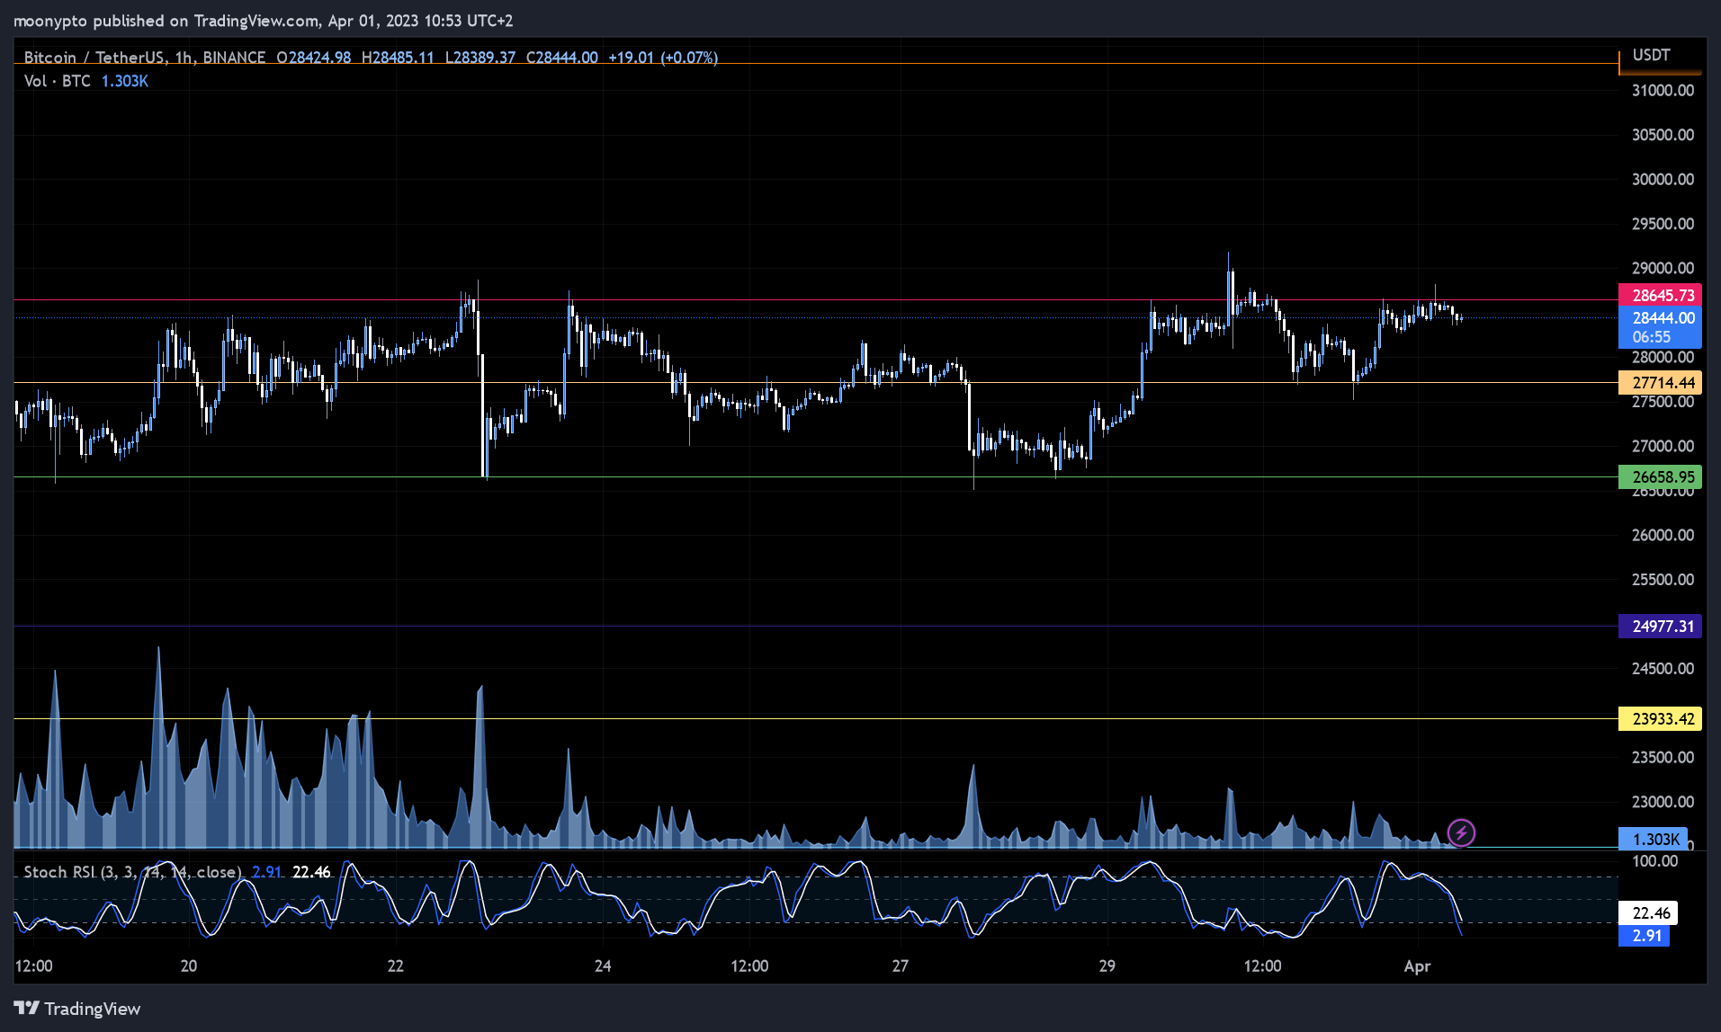The width and height of the screenshot is (1721, 1032).
Task: Click the TradingView logo at bottom
Action: point(77,1009)
